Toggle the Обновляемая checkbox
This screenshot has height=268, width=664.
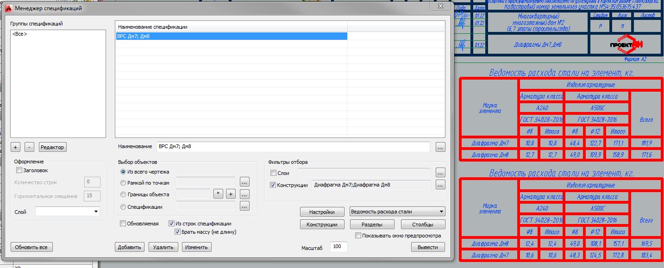(123, 224)
